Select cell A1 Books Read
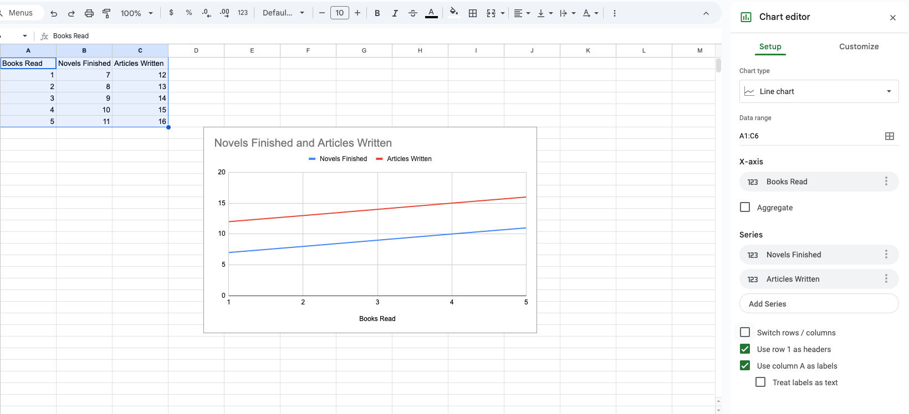This screenshot has height=414, width=909. 28,63
